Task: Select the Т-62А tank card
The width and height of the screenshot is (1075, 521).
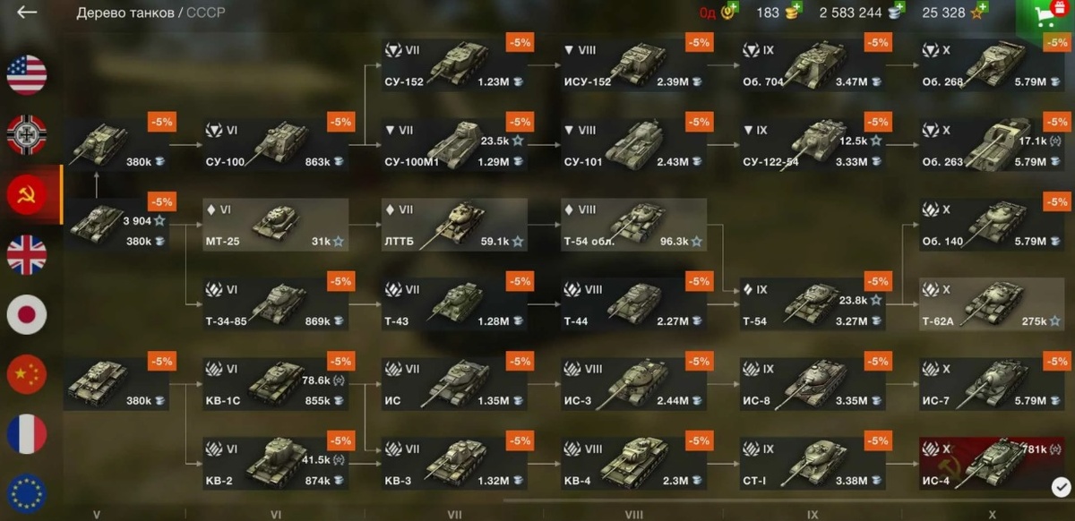Action: 992,304
